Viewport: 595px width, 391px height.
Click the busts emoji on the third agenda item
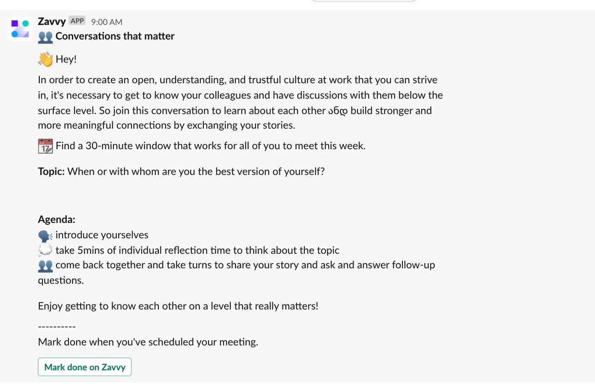click(45, 265)
